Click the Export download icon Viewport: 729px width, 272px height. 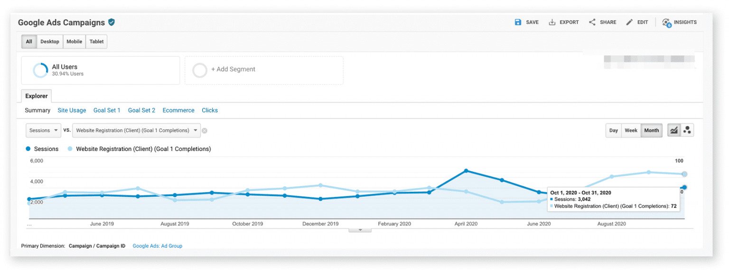coord(552,22)
